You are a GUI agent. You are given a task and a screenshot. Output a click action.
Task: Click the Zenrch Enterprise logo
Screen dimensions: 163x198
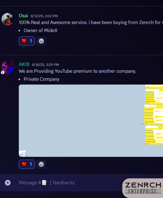[x=143, y=188]
